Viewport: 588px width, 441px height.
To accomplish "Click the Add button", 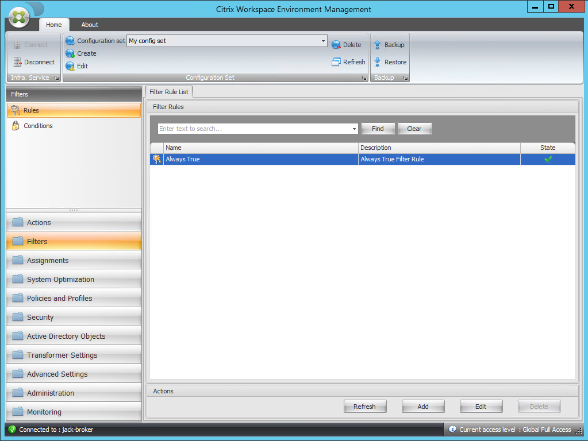I will 422,406.
